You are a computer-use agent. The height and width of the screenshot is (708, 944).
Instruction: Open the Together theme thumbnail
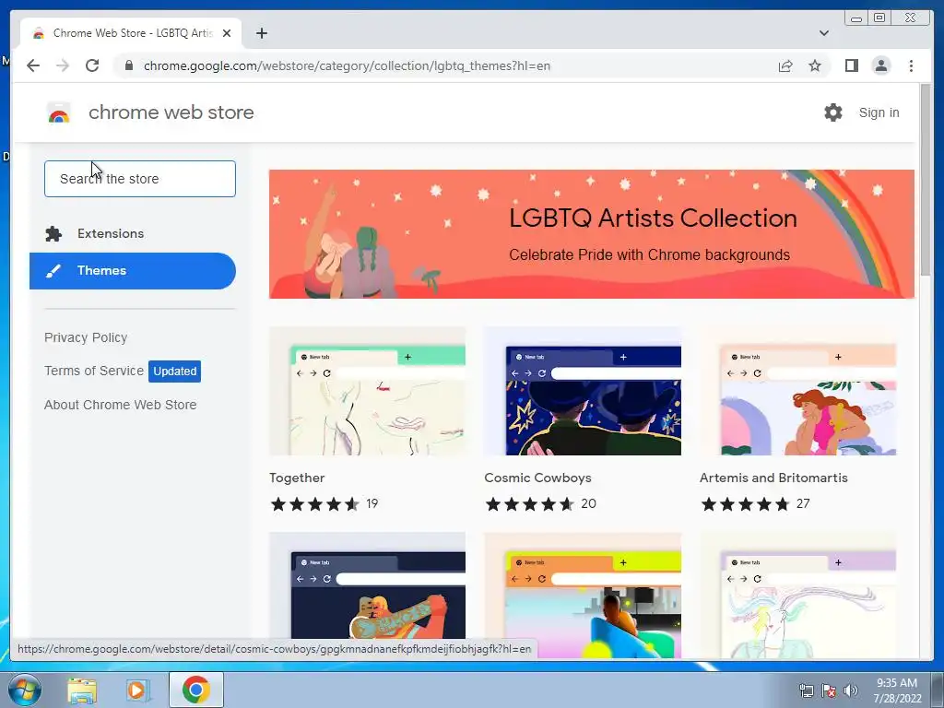click(x=367, y=391)
